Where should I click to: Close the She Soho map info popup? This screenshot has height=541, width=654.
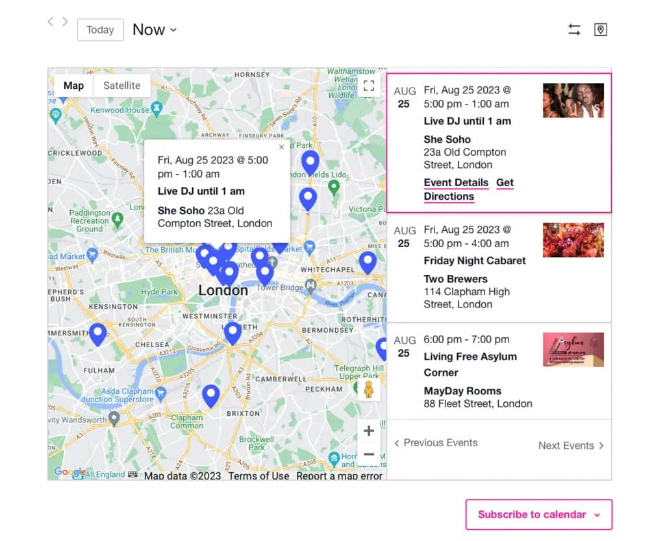(x=281, y=147)
